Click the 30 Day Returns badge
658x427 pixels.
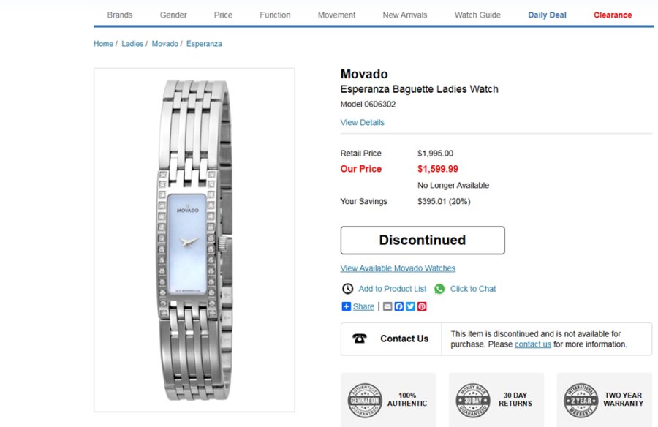click(473, 399)
